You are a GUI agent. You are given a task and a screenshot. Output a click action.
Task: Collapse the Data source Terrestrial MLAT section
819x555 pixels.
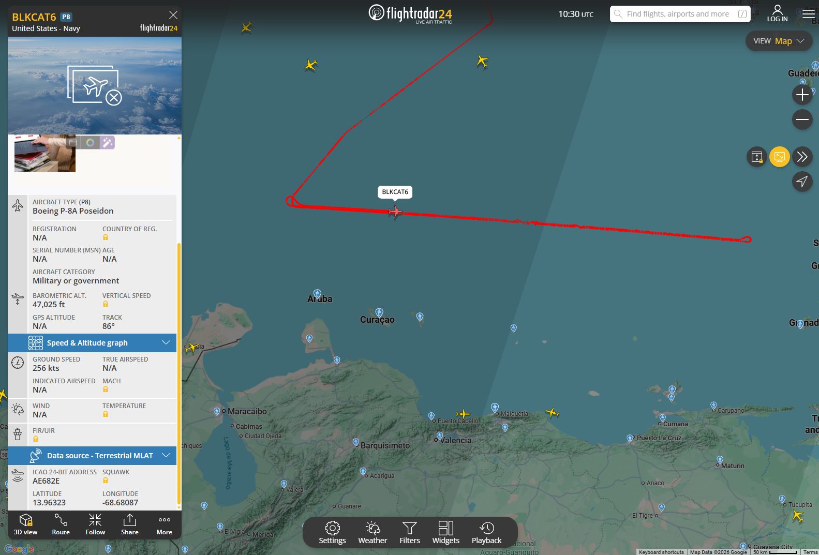[x=166, y=456]
